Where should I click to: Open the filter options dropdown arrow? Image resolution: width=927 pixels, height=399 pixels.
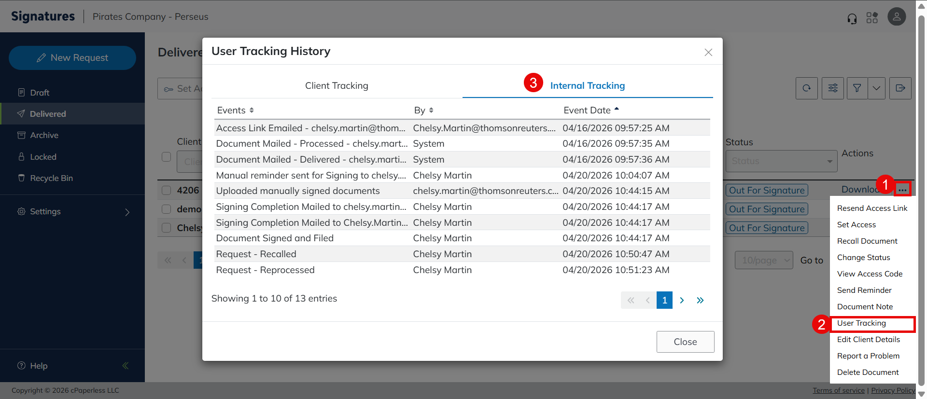(876, 88)
